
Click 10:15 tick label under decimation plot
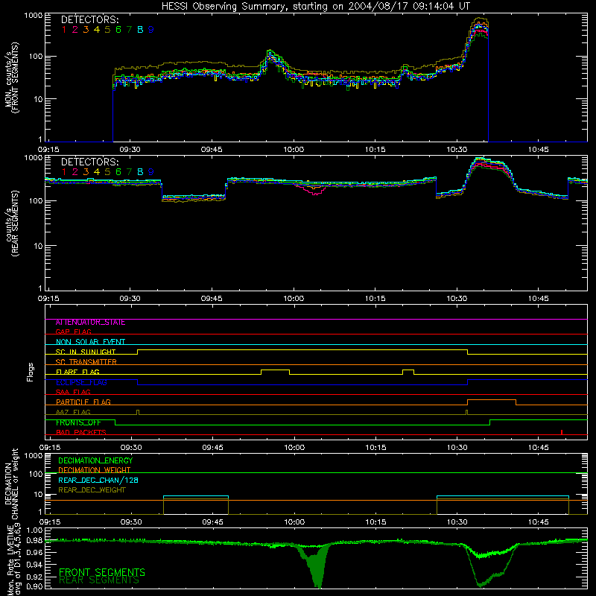pos(375,522)
